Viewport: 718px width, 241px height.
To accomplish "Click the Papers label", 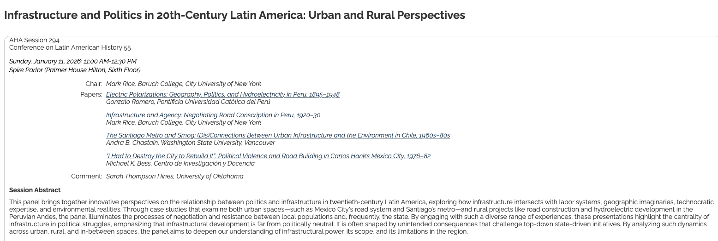I will (x=91, y=94).
